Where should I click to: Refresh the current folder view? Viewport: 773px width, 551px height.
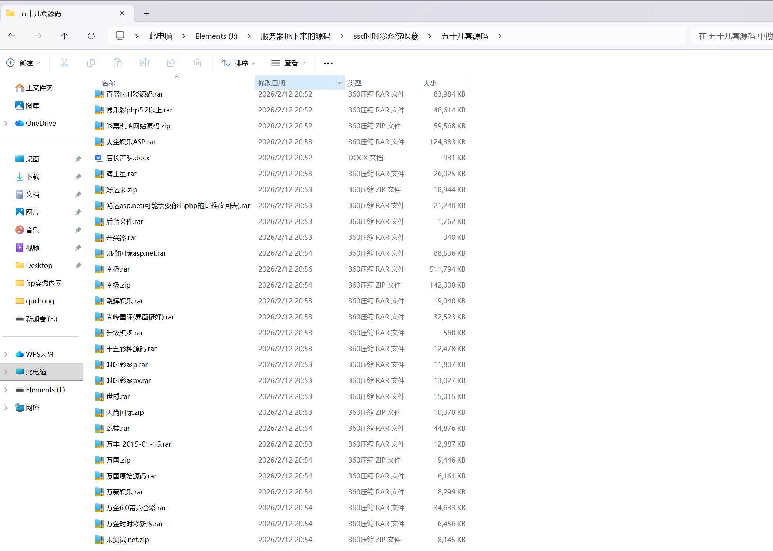[x=91, y=36]
